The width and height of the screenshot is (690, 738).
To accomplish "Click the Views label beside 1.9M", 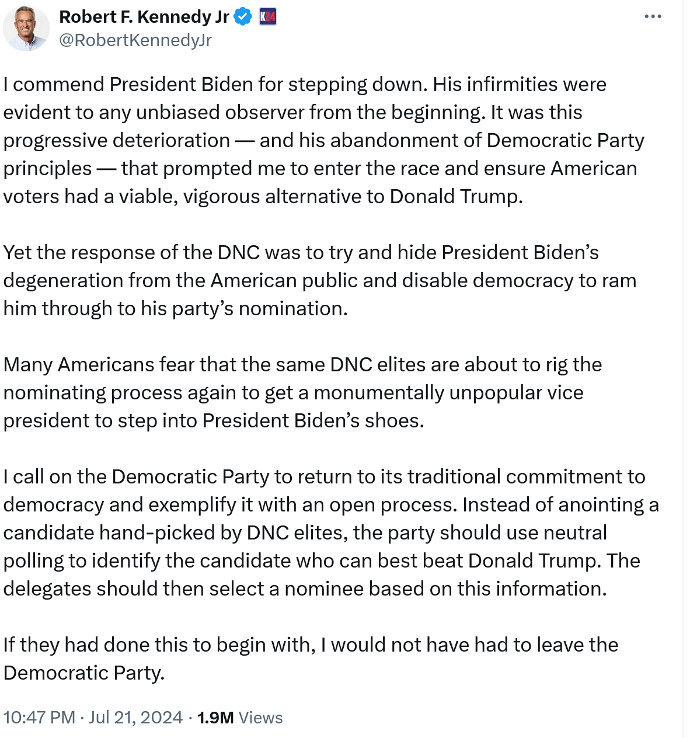I will coord(261,717).
